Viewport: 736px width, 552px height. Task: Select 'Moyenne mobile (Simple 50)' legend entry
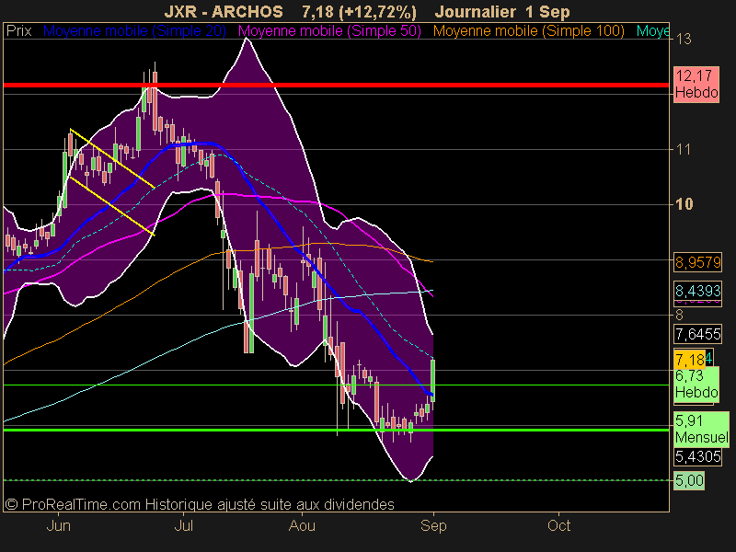click(x=329, y=31)
